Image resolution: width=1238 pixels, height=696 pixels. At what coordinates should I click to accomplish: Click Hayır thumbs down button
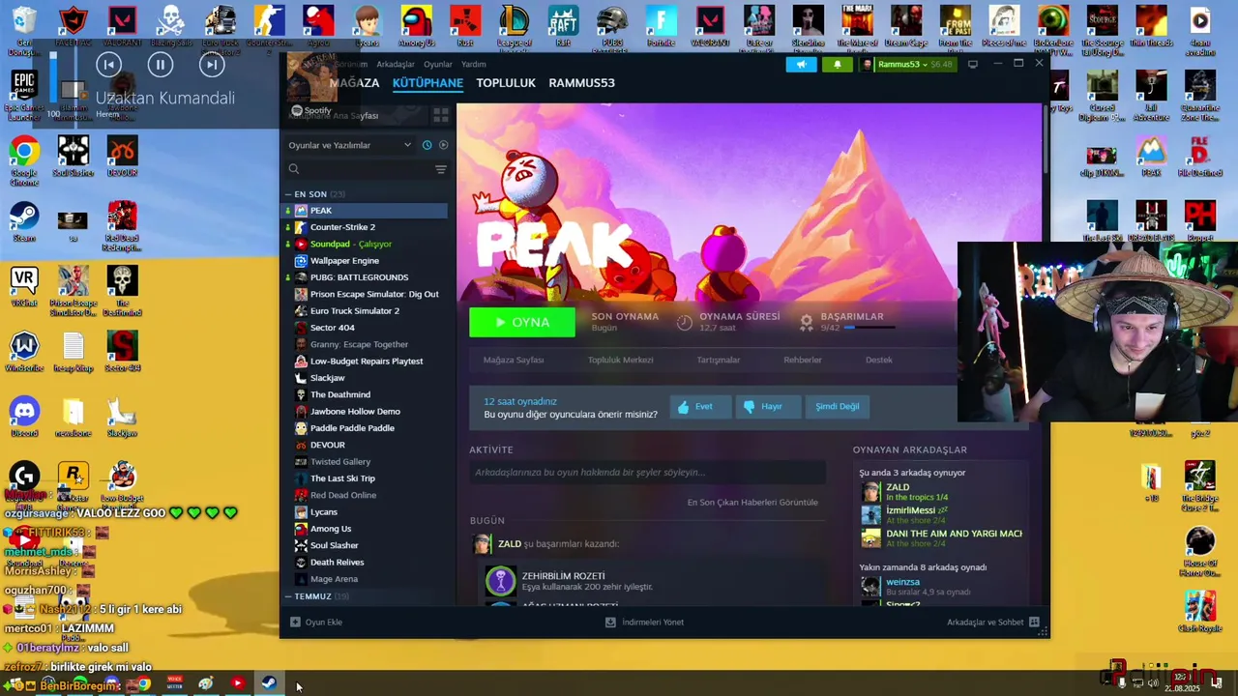pos(767,406)
